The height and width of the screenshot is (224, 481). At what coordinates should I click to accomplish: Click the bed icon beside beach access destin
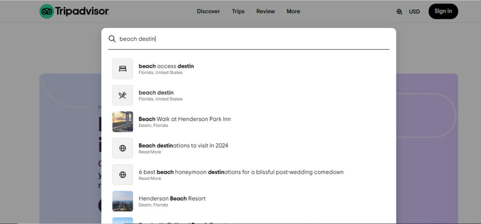(123, 69)
